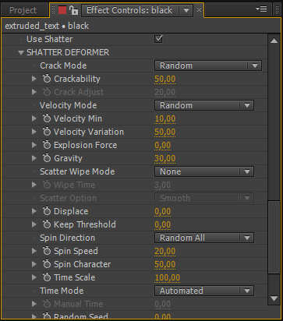Viewport: 283px width, 321px height.
Task: Uncheck the Use Shatter checkbox
Action: click(x=158, y=39)
